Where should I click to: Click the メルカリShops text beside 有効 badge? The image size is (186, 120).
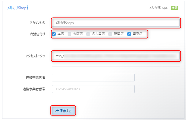click(158, 8)
